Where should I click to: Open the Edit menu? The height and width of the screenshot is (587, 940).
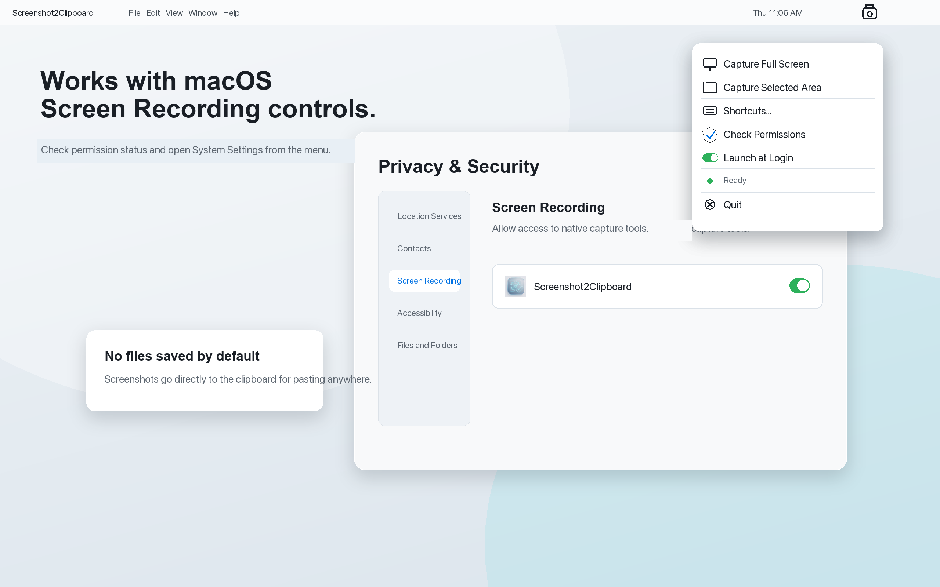click(x=153, y=13)
